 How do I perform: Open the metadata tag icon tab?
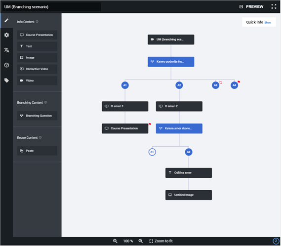[x=6, y=80]
